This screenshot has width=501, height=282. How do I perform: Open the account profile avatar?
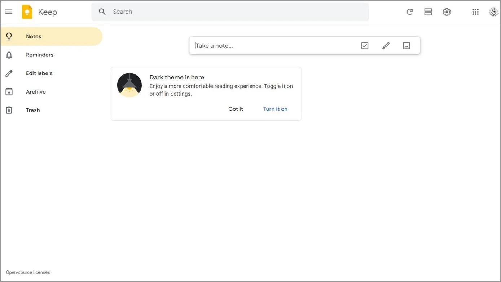point(494,12)
